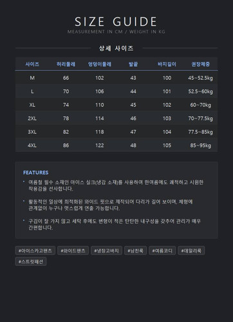Click the XL size row label
Viewport: 233px width, 322px height.
pos(32,105)
